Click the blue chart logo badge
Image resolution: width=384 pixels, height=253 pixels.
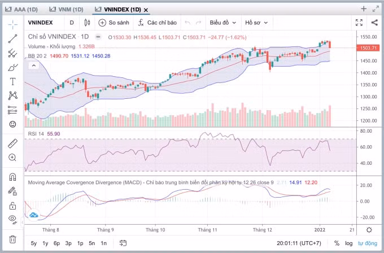[x=33, y=215]
